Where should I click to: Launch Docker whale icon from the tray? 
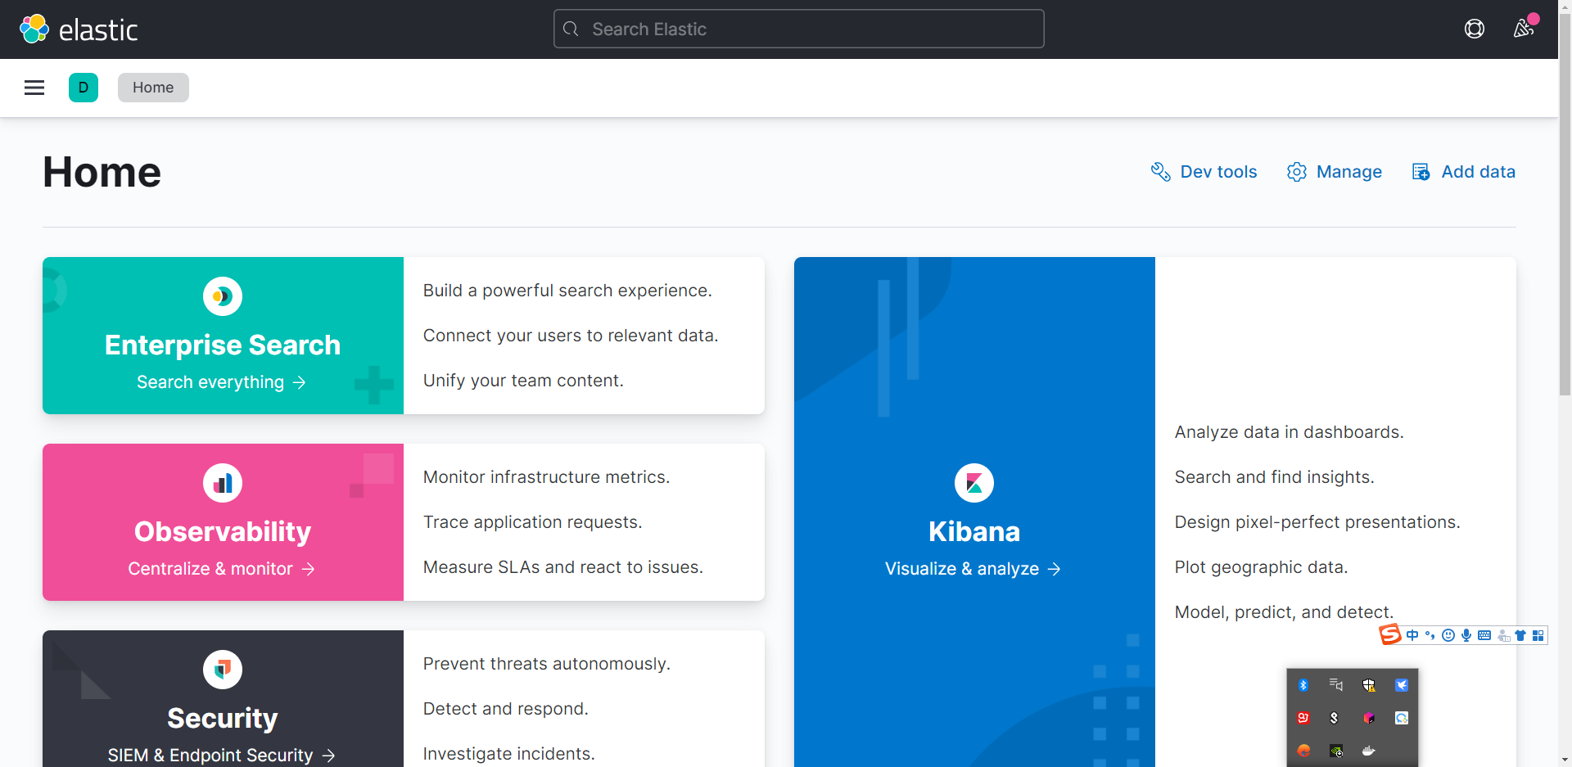pyautogui.click(x=1369, y=751)
